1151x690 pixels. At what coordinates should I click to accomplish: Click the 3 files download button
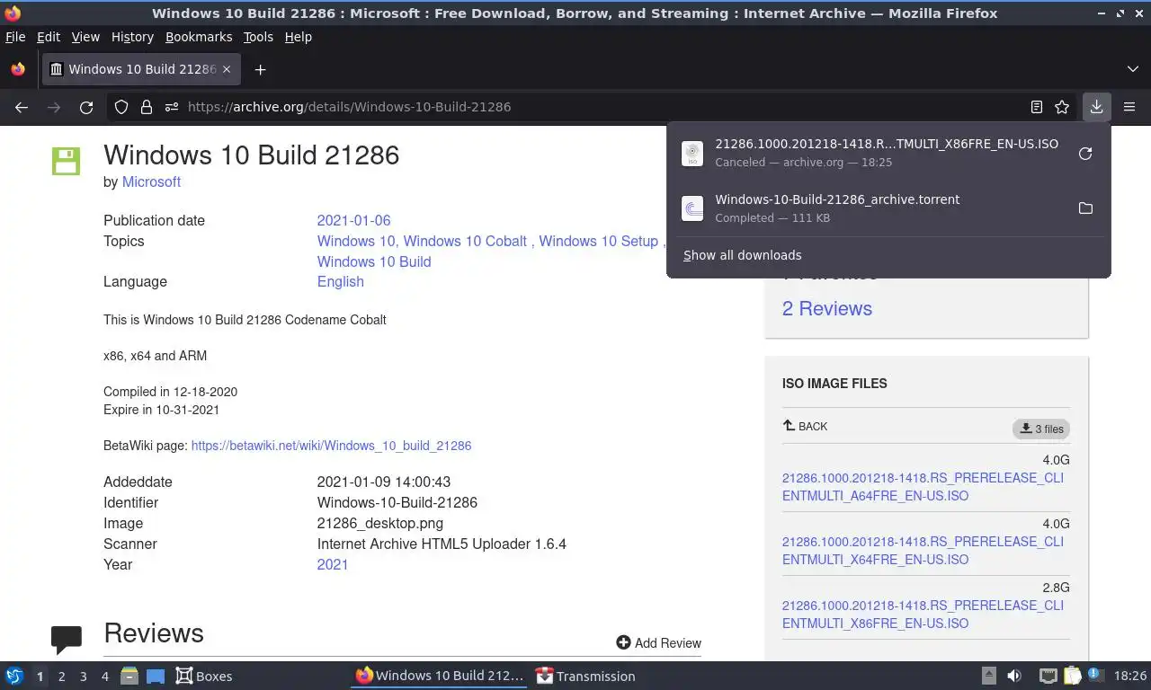point(1041,429)
